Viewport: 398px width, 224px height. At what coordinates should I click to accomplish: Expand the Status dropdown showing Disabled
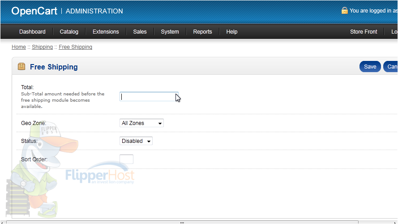[136, 141]
